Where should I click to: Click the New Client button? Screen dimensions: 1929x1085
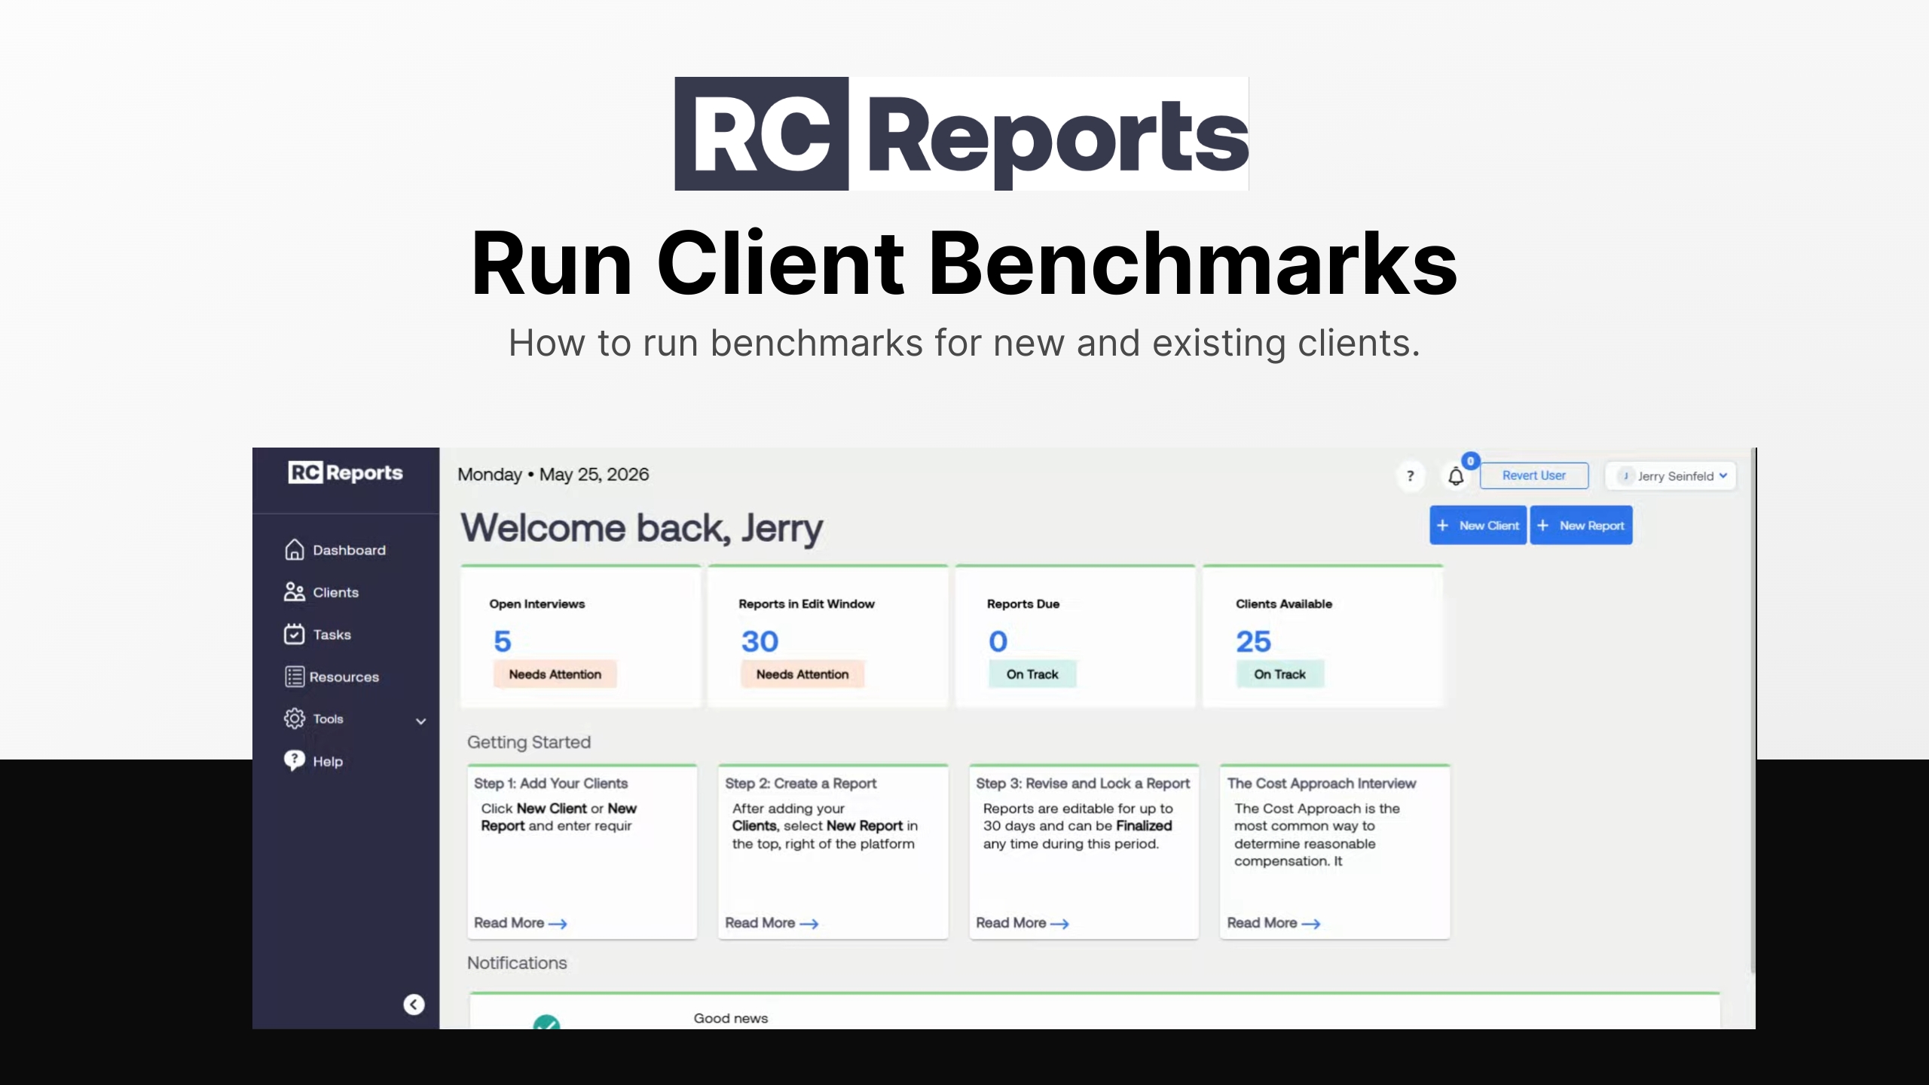[x=1478, y=525]
